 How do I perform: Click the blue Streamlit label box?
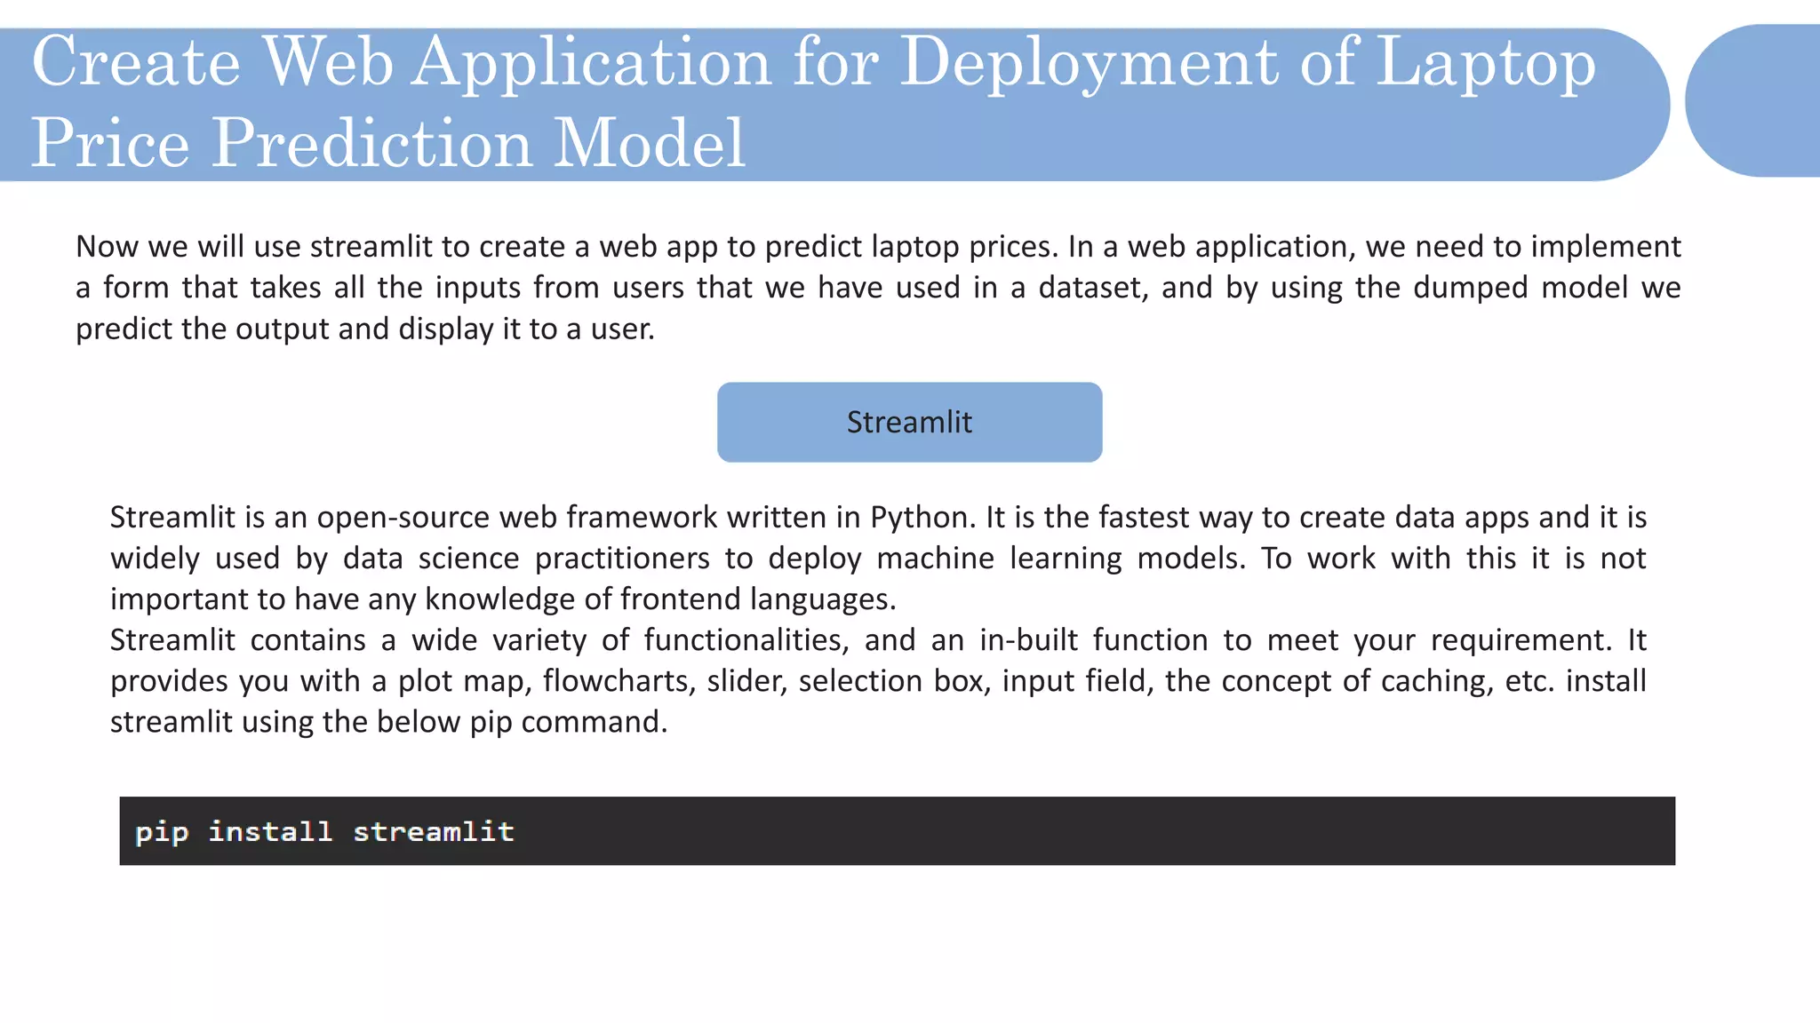[909, 422]
